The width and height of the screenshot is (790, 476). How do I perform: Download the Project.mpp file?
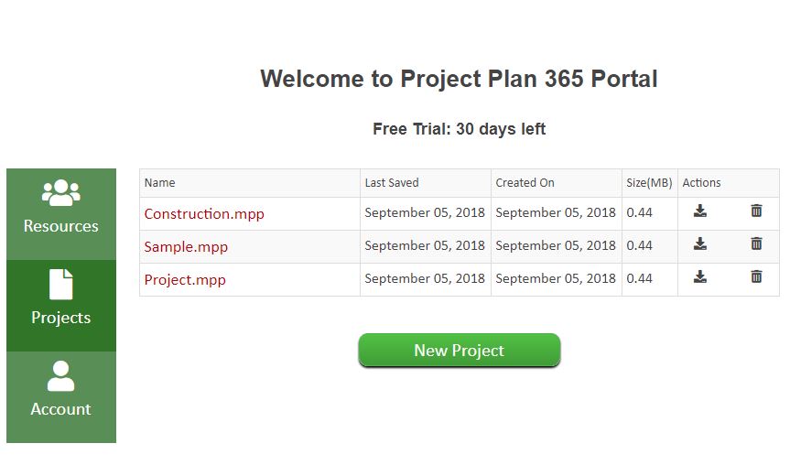tap(699, 277)
